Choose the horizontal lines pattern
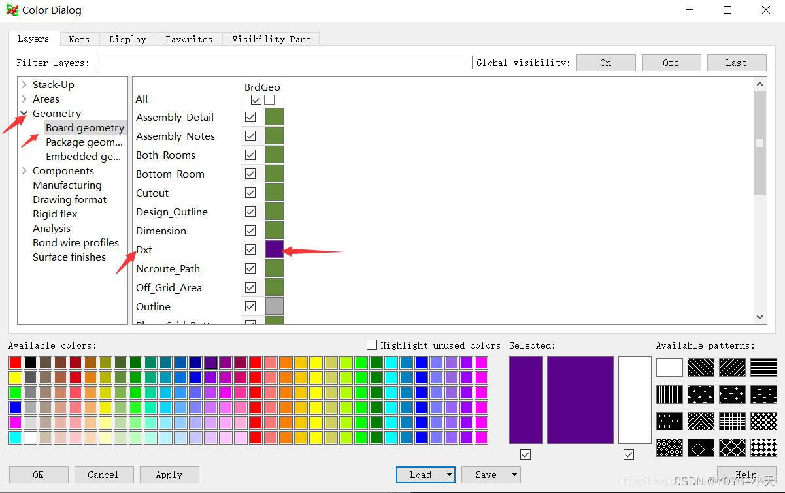 763,368
